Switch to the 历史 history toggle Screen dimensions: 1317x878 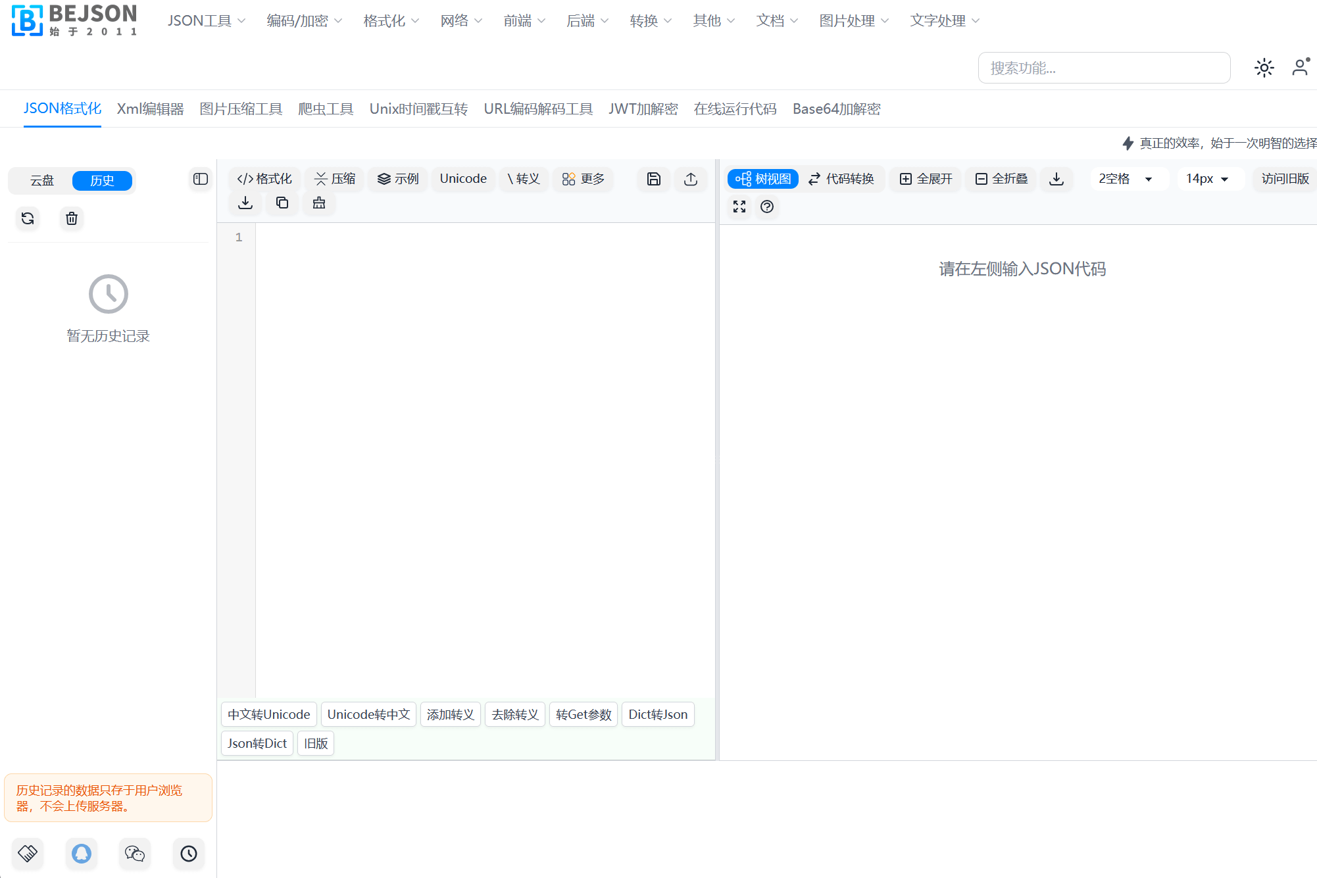coord(103,180)
